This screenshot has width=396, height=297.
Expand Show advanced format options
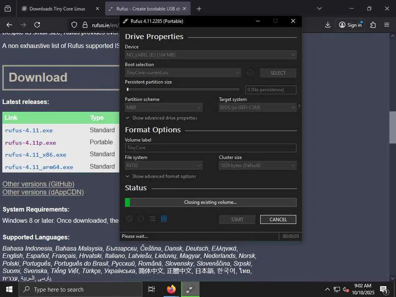point(161,176)
